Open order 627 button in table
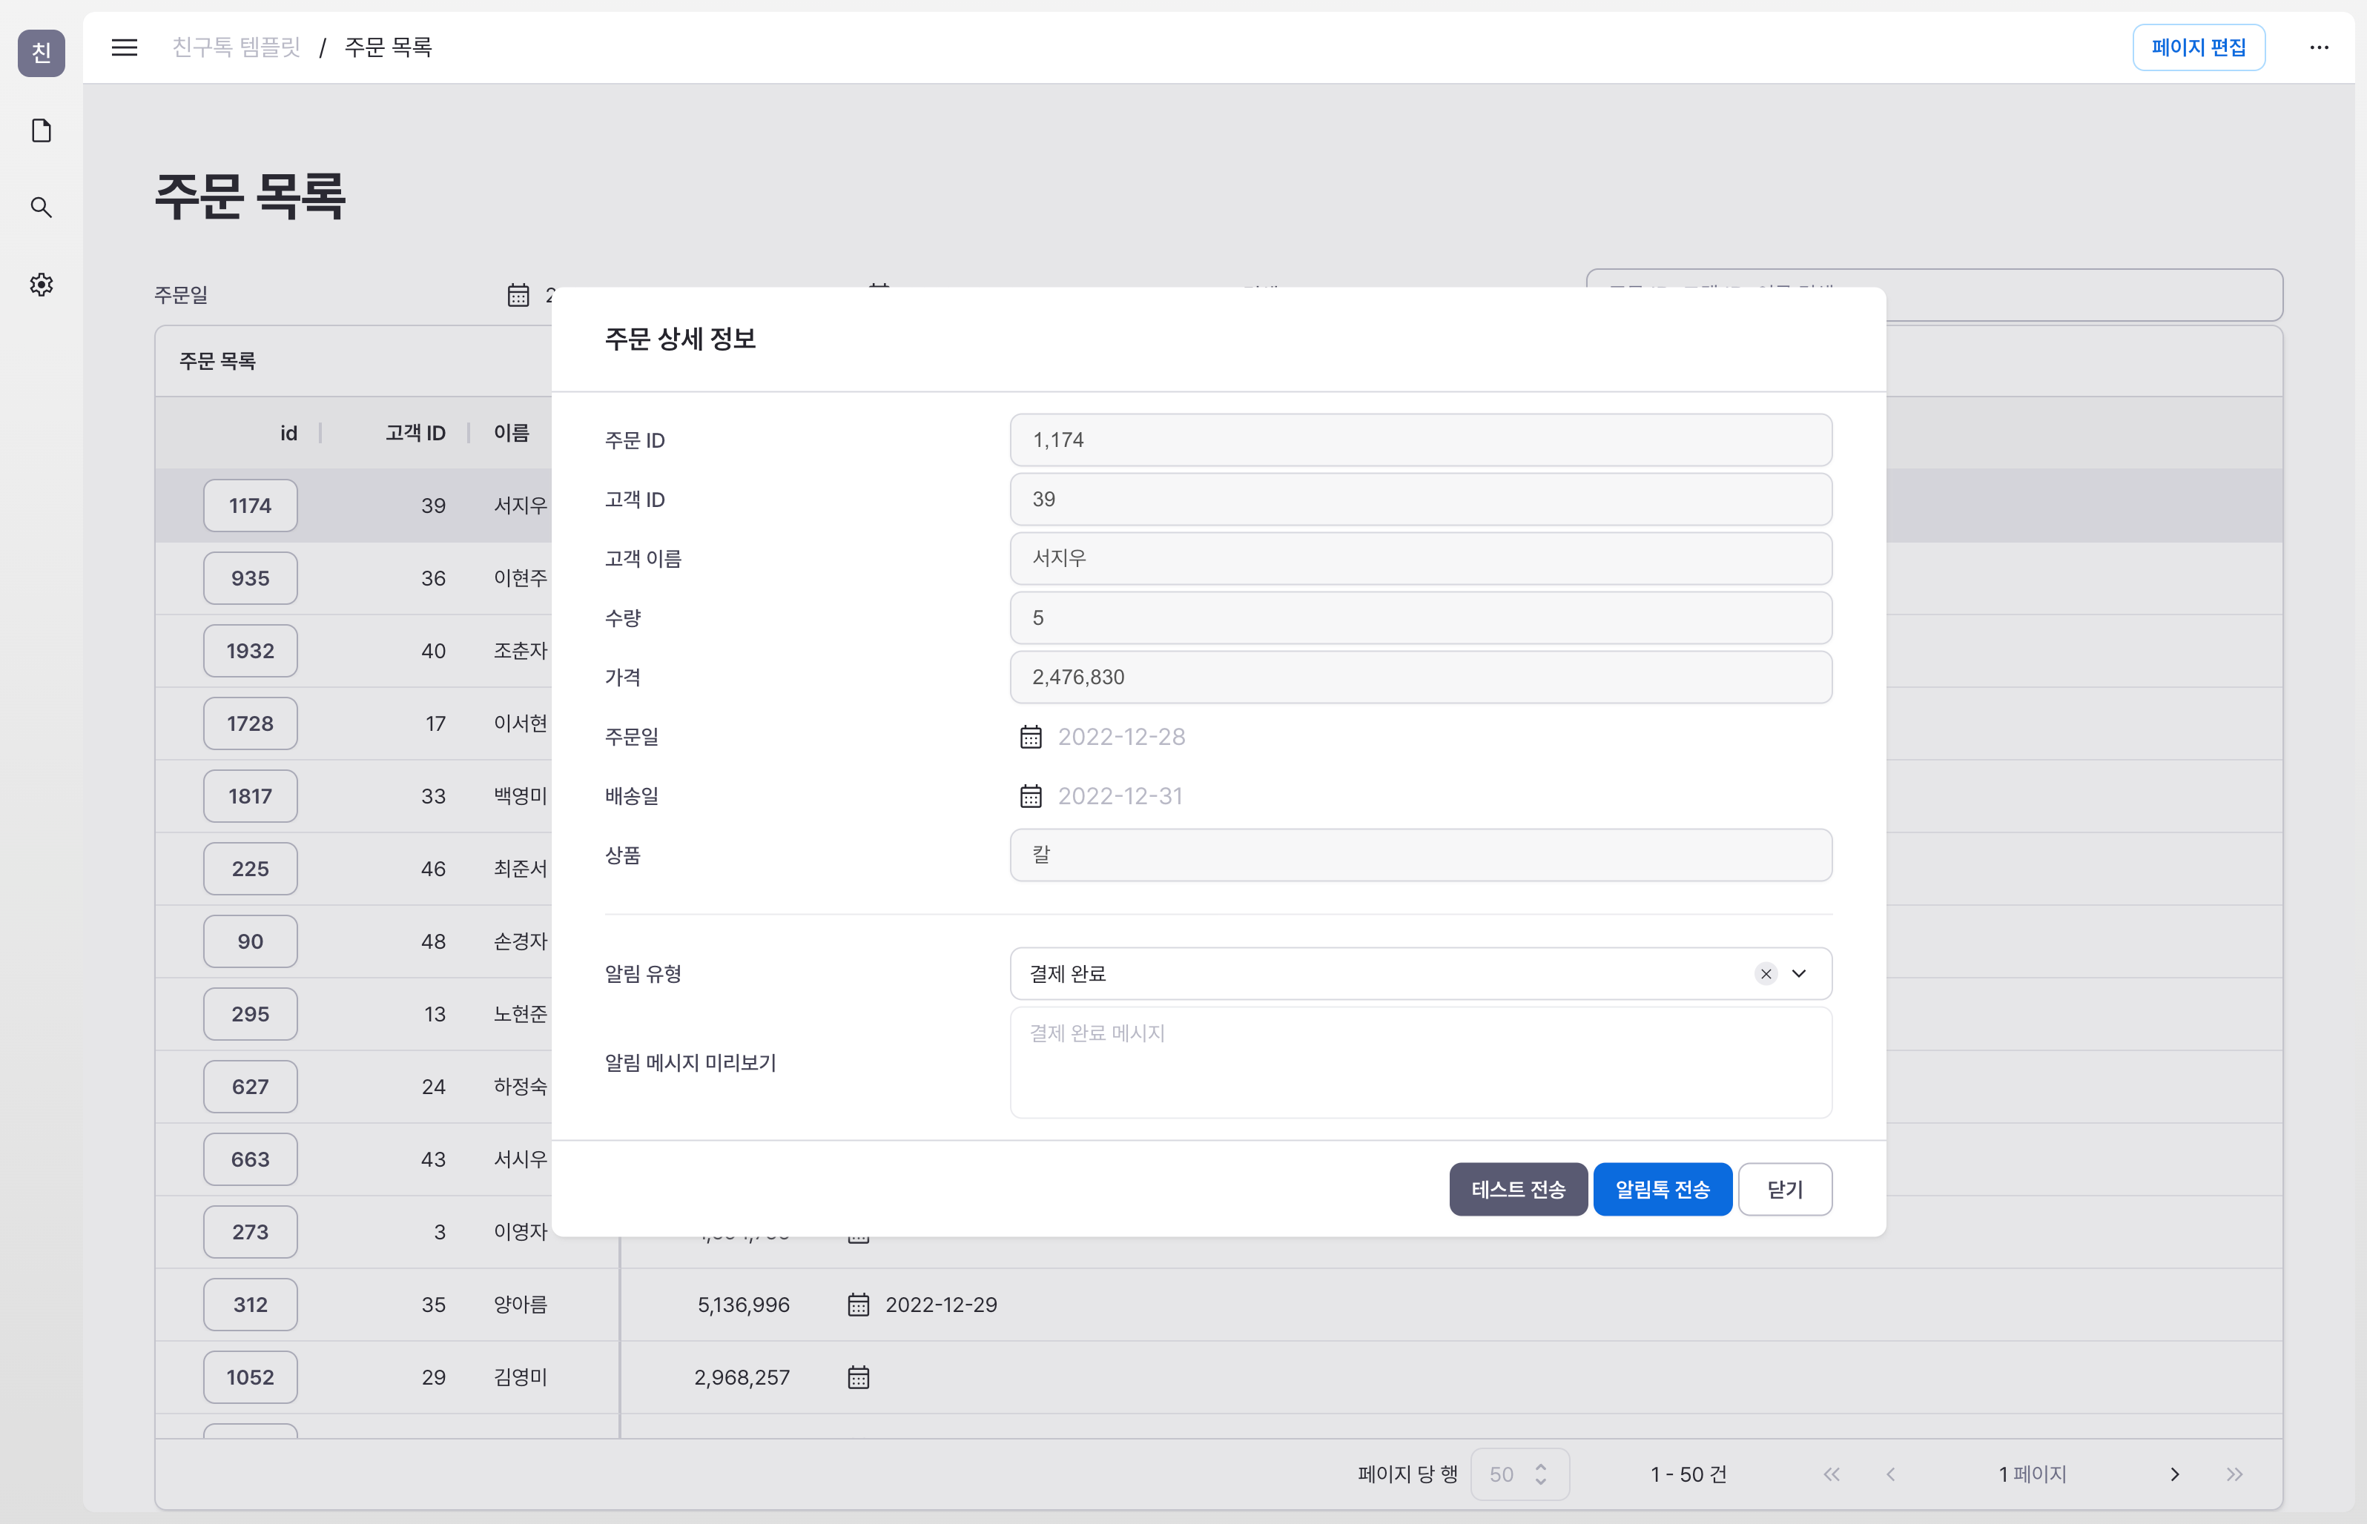Viewport: 2367px width, 1524px height. tap(251, 1087)
